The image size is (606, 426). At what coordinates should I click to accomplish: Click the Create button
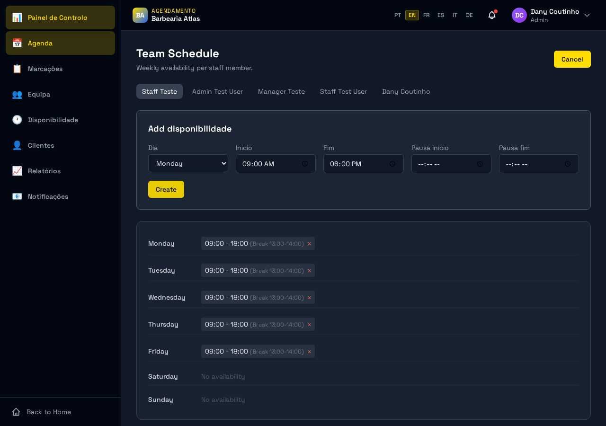coord(166,189)
